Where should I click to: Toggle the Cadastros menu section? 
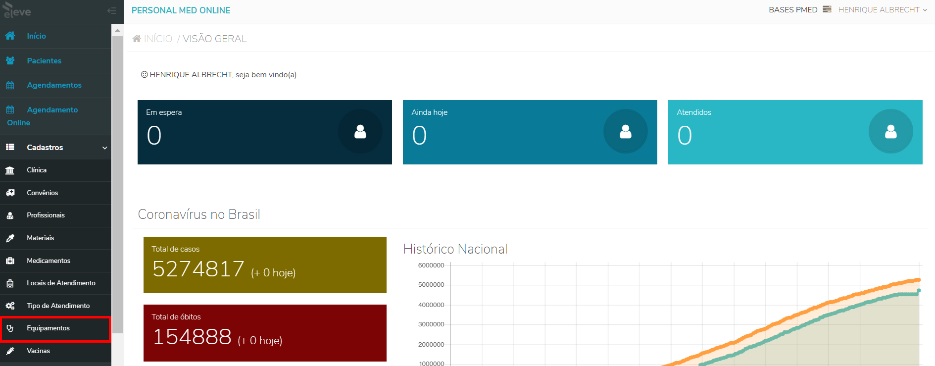click(55, 147)
